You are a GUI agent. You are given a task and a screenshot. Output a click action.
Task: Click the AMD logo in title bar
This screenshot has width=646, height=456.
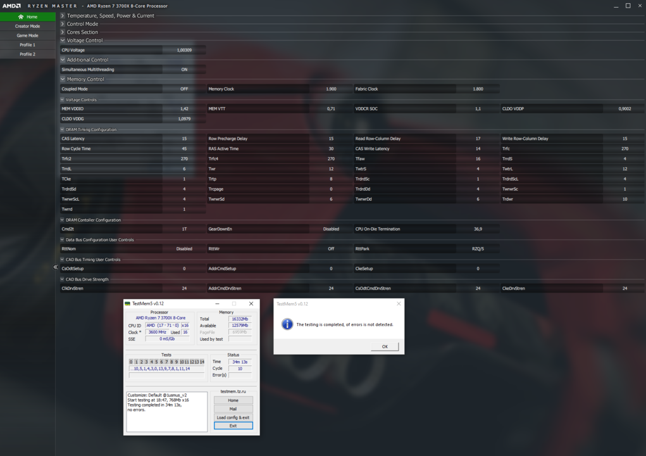[x=11, y=6]
